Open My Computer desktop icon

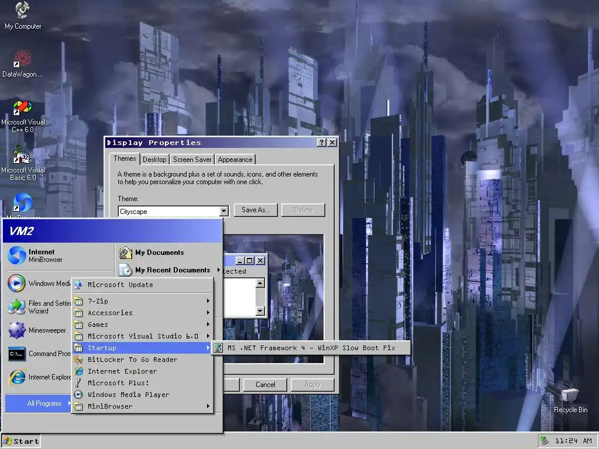[x=23, y=16]
